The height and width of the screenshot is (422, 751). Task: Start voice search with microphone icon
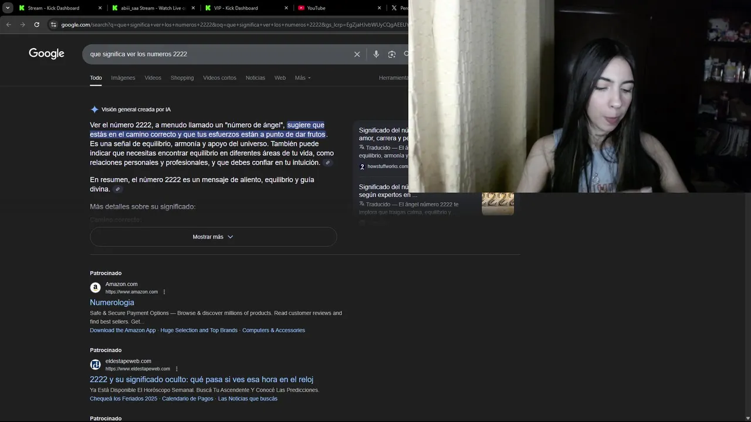pyautogui.click(x=376, y=54)
